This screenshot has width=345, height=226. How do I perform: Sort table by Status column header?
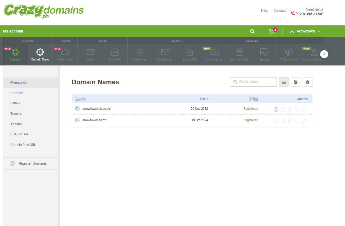(x=254, y=98)
